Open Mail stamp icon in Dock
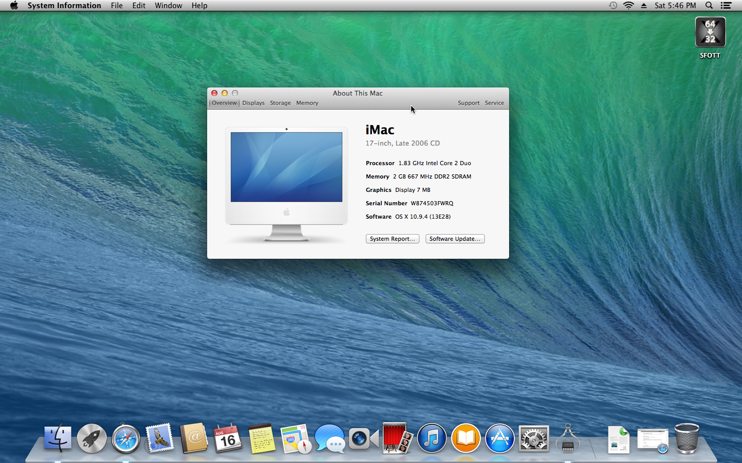Screen dimensions: 742x463 pos(160,438)
